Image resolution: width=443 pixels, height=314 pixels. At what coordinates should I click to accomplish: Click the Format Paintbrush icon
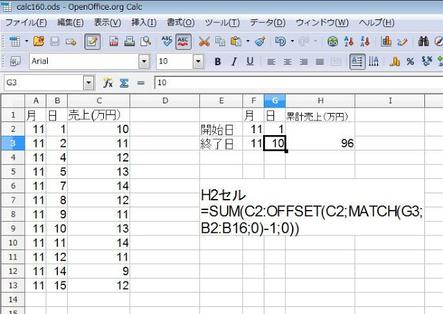[x=260, y=42]
